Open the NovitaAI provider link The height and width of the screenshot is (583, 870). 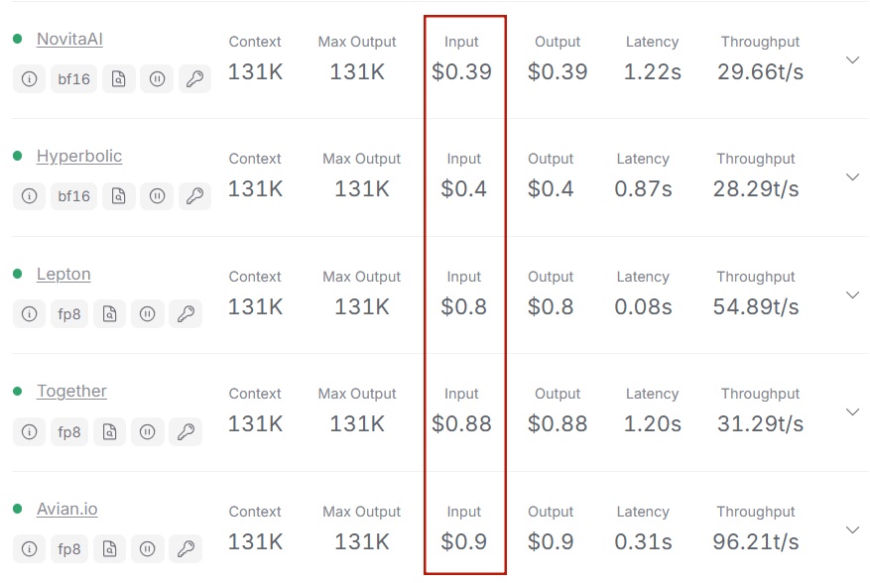point(69,39)
